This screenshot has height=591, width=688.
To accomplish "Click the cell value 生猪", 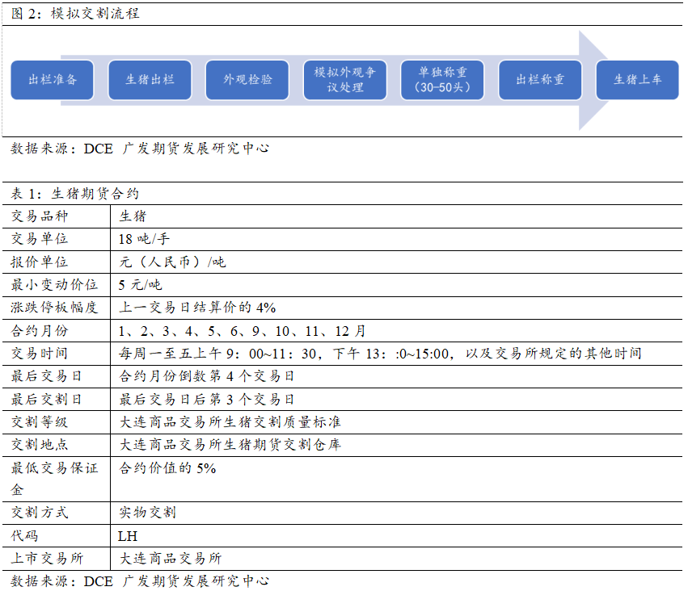I will (133, 216).
